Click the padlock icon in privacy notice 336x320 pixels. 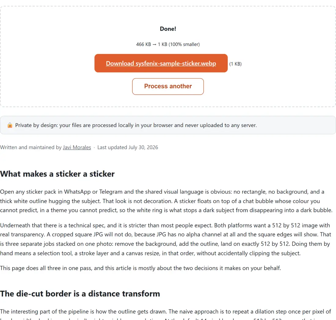pos(10,125)
